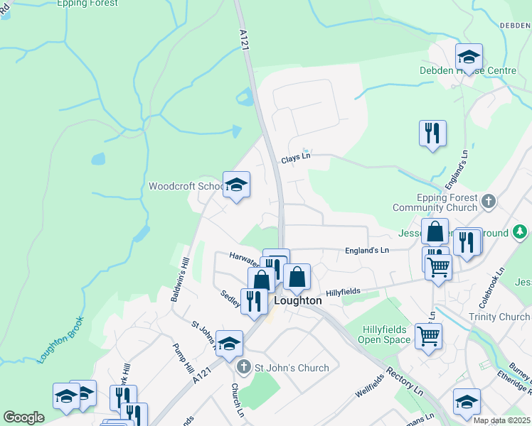The width and height of the screenshot is (532, 426).
Task: Select the shopping bag marker above Loughton label
Action: tap(297, 279)
